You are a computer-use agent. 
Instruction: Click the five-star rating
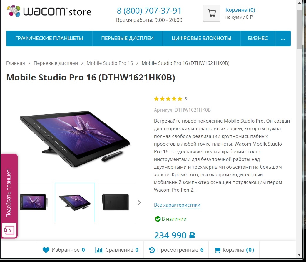point(168,99)
